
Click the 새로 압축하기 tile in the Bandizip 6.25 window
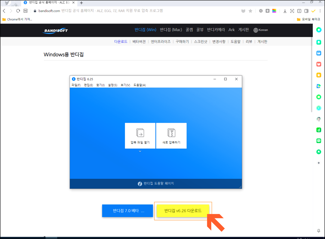pyautogui.click(x=171, y=136)
